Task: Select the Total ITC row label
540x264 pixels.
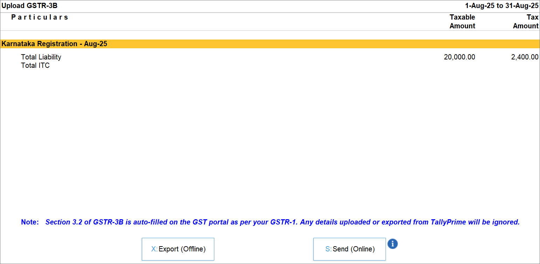Action: [x=35, y=65]
